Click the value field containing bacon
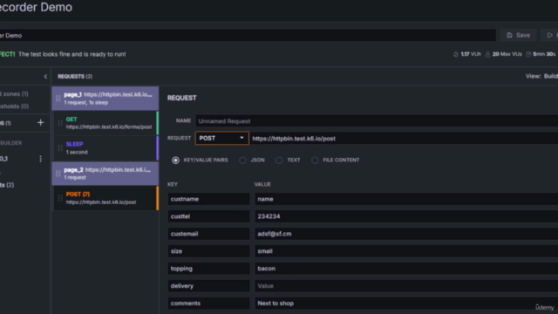The width and height of the screenshot is (558, 314). 406,269
